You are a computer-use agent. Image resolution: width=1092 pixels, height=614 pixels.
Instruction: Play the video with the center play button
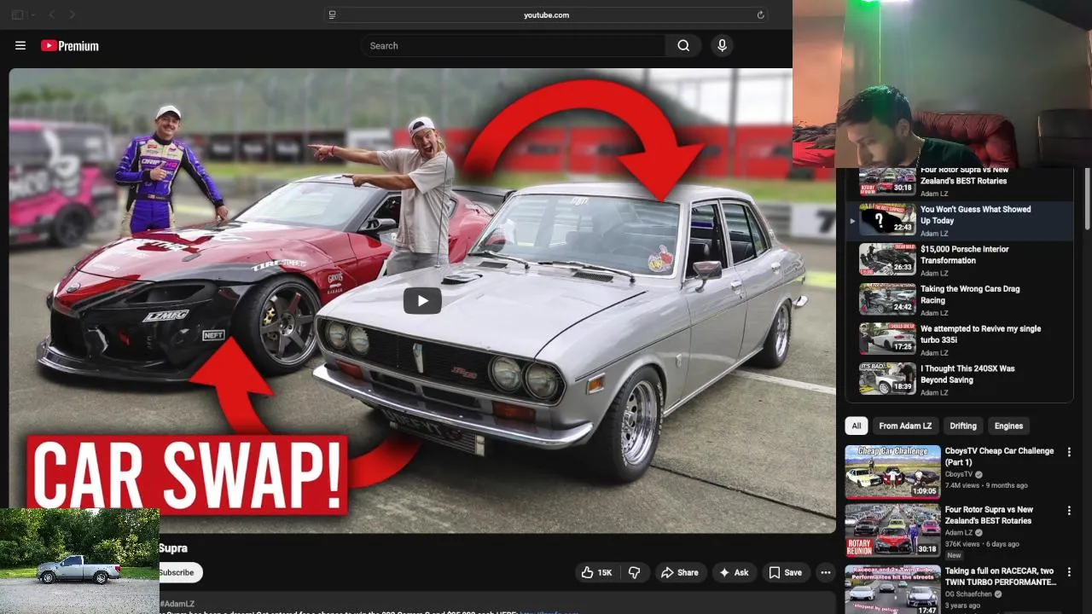422,300
